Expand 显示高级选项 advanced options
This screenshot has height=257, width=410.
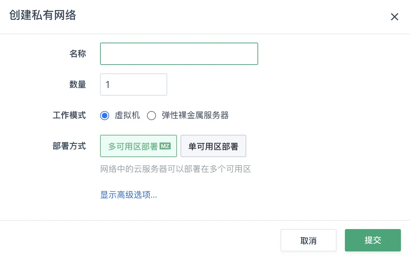tap(129, 195)
